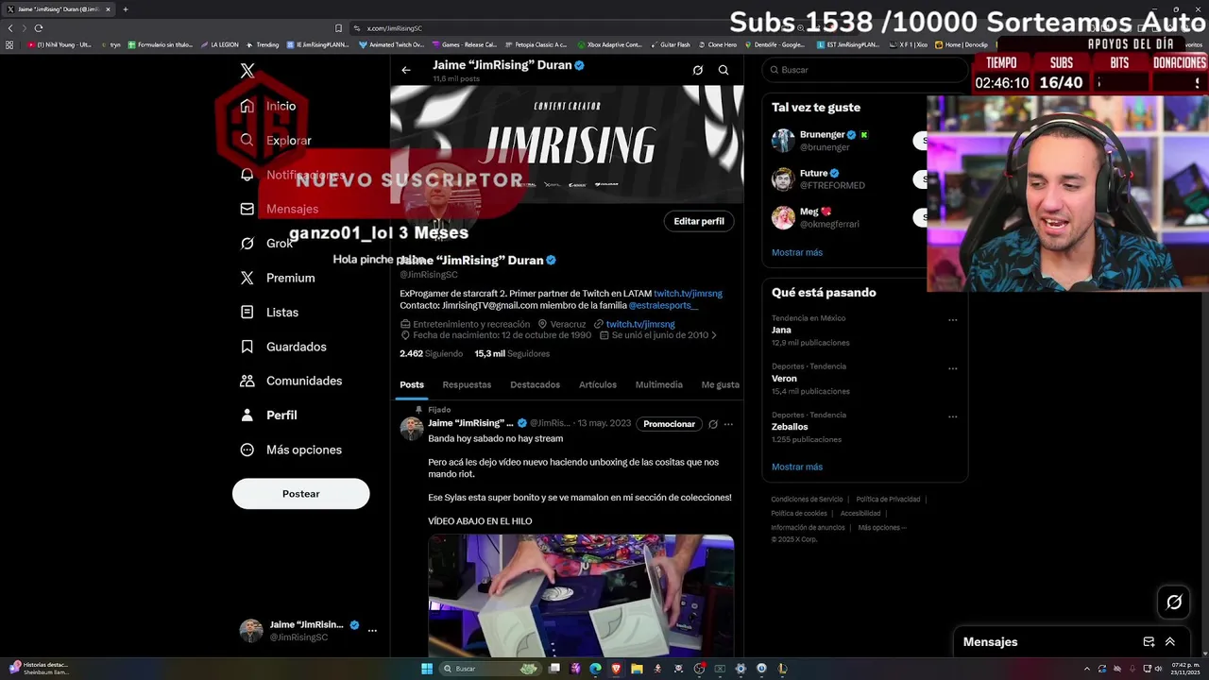Open Premium in the left sidebar
Viewport: 1209px width, 680px height.
(278, 278)
